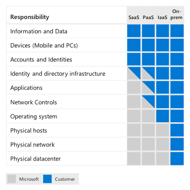Click the split PaaS cell for Applications
The image size is (190, 190).
click(148, 88)
